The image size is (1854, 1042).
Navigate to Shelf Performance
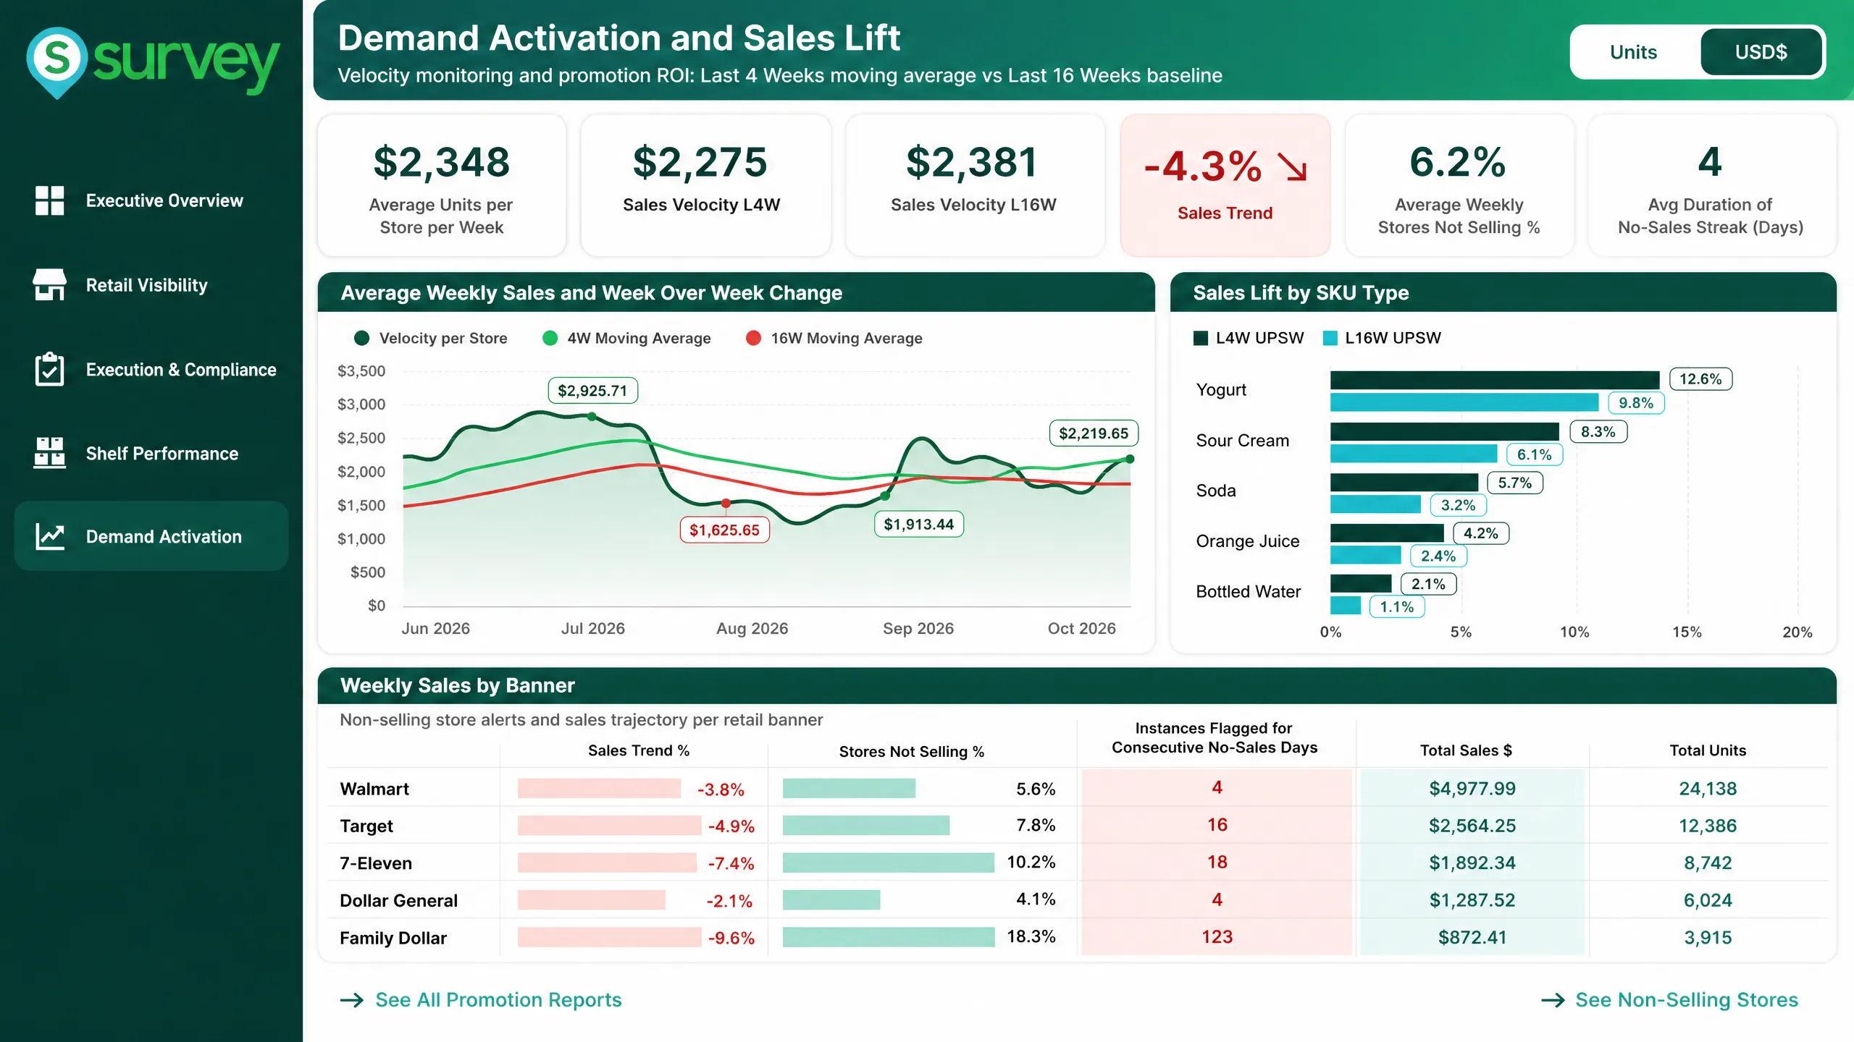pyautogui.click(x=151, y=453)
